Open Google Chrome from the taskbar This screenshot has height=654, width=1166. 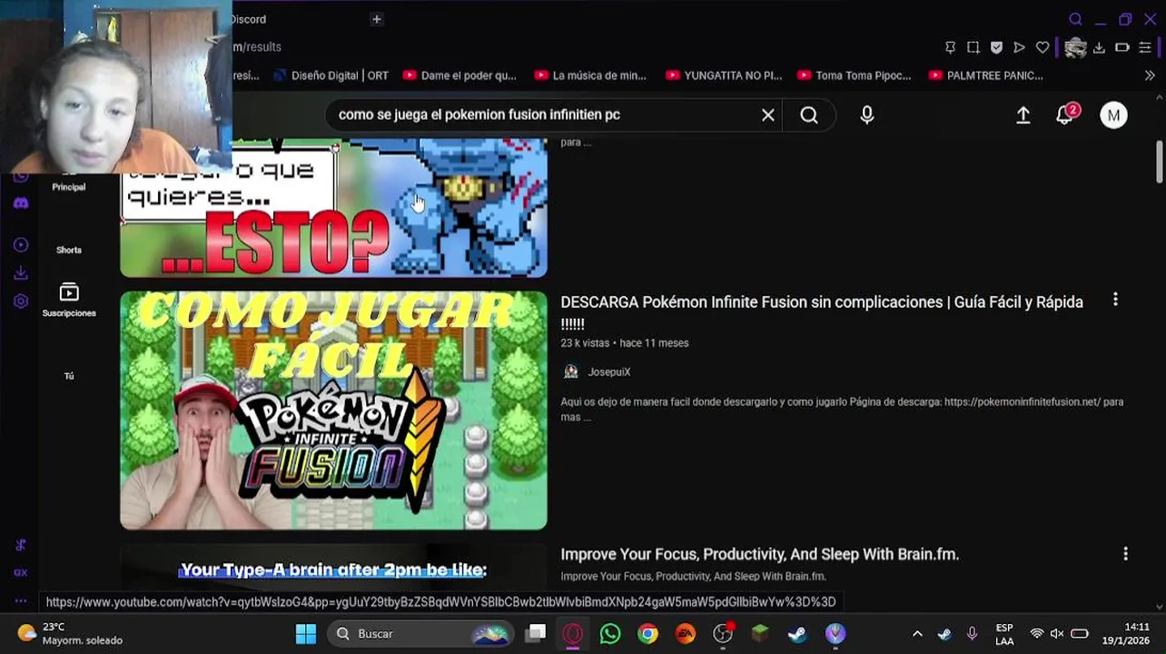[647, 633]
